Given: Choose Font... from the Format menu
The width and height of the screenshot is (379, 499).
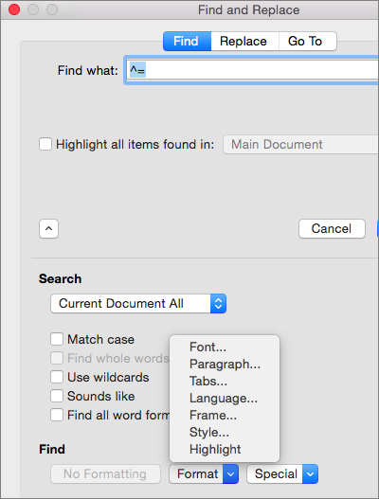Looking at the screenshot, I should pyautogui.click(x=225, y=347).
